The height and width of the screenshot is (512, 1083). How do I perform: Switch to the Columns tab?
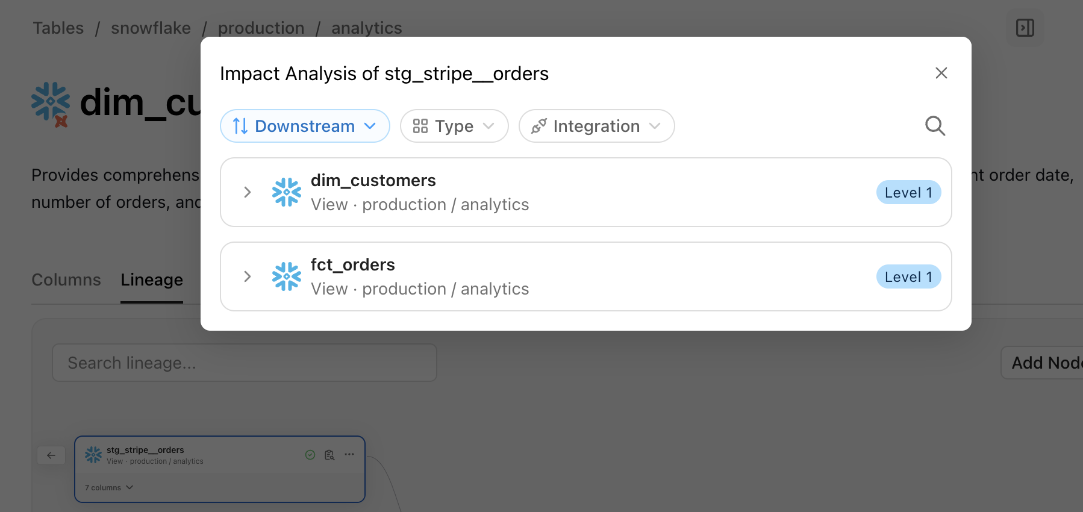pyautogui.click(x=66, y=280)
